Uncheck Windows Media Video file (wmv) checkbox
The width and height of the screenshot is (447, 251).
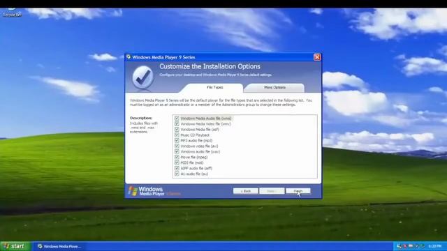(177, 124)
